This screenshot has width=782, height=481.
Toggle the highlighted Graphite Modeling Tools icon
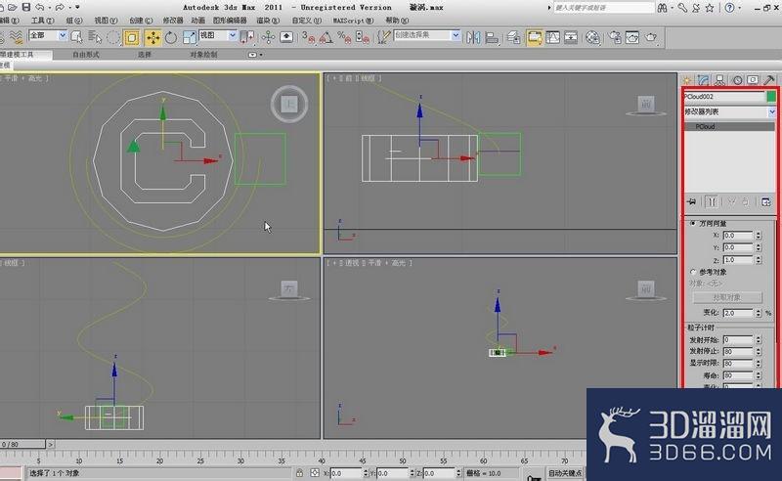point(534,37)
